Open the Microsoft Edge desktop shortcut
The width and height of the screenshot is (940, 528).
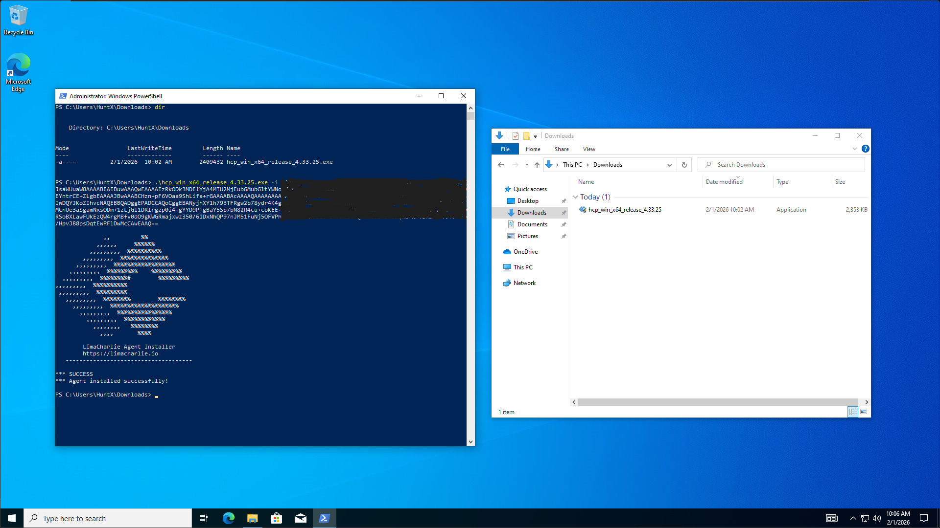click(x=19, y=72)
